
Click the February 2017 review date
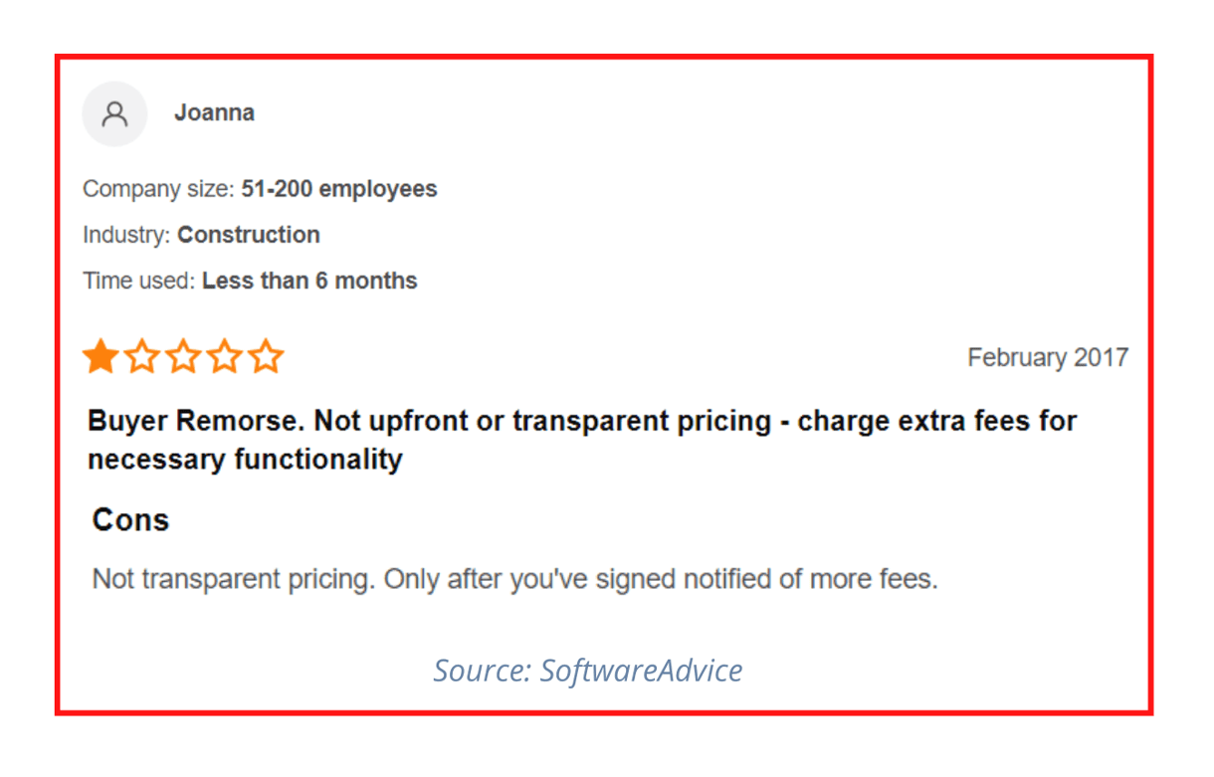pos(1048,357)
